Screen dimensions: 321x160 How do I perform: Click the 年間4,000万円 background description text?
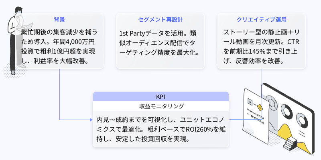(x=59, y=47)
